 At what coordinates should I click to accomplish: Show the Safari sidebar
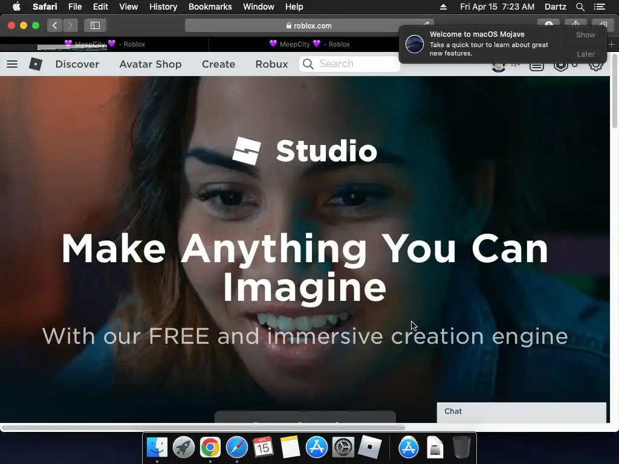[x=95, y=25]
